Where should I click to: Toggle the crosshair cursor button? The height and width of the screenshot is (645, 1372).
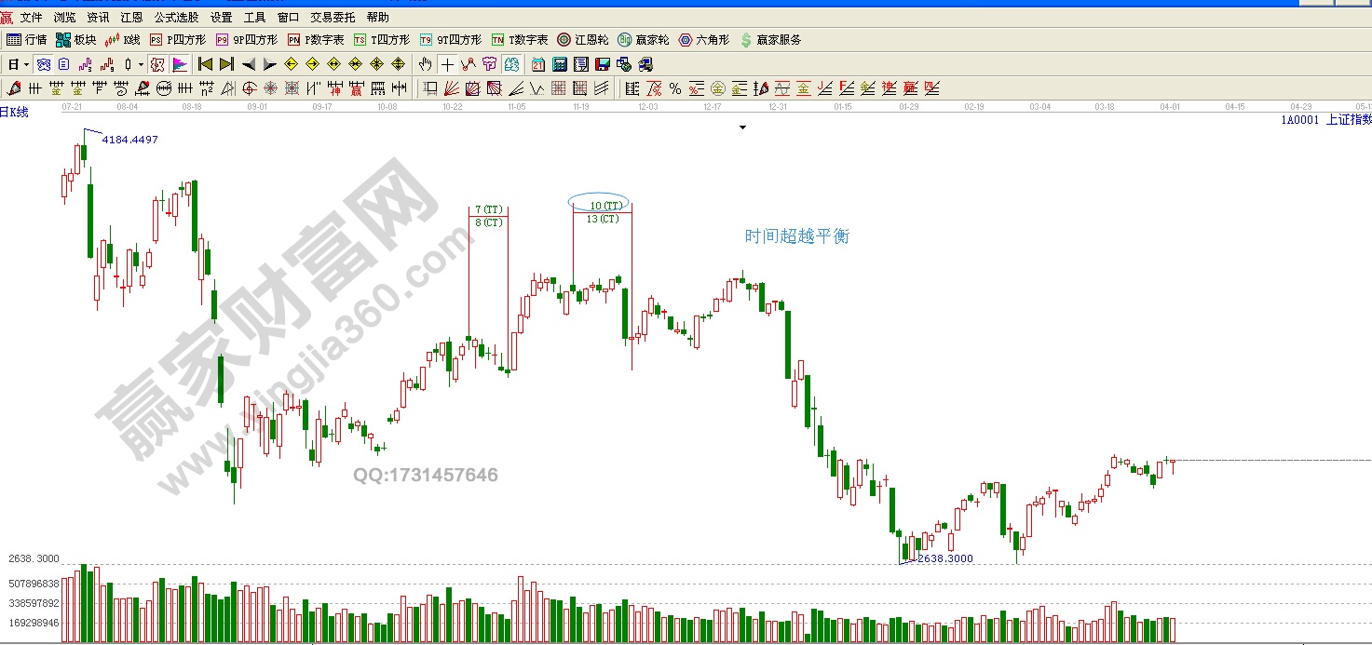pyautogui.click(x=447, y=64)
